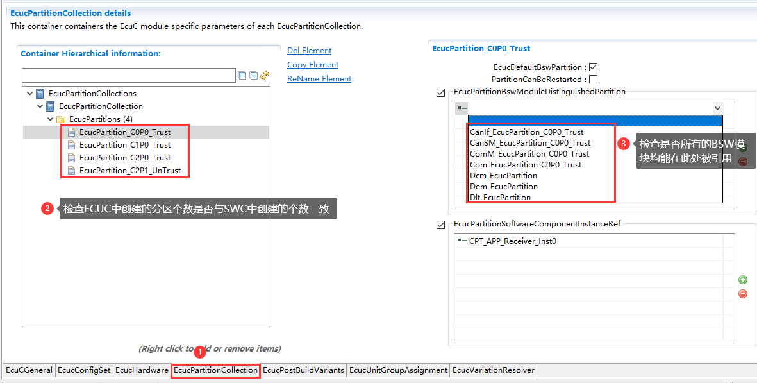This screenshot has height=383, width=757.
Task: Choose Dcm_EcucPartition from the dropdown list
Action: [x=503, y=176]
